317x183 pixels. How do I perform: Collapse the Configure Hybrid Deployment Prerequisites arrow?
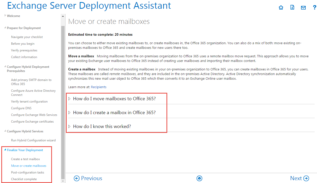(5, 67)
